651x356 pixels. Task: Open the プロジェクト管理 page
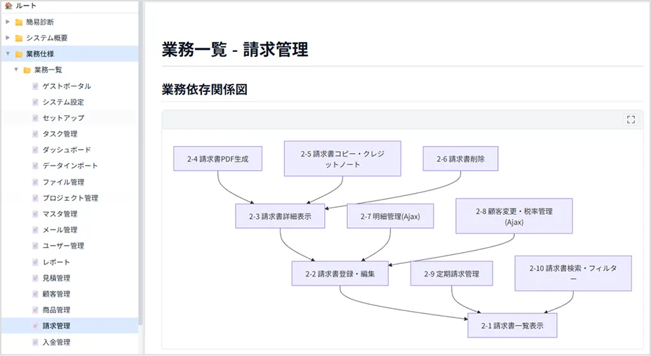coord(70,198)
